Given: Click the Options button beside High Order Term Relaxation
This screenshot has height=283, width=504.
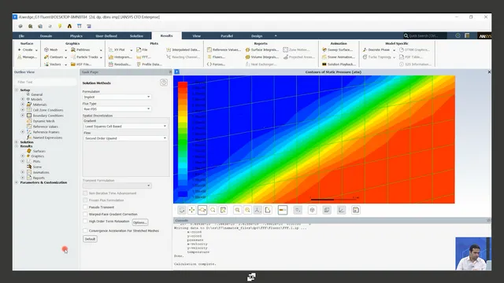Looking at the screenshot, I should point(140,222).
